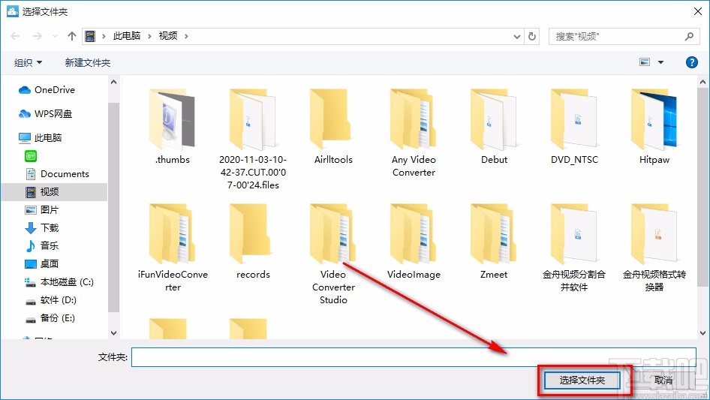Viewport: 710px width, 400px height.
Task: Select the 金舟视频格式转换器 folder
Action: click(654, 248)
